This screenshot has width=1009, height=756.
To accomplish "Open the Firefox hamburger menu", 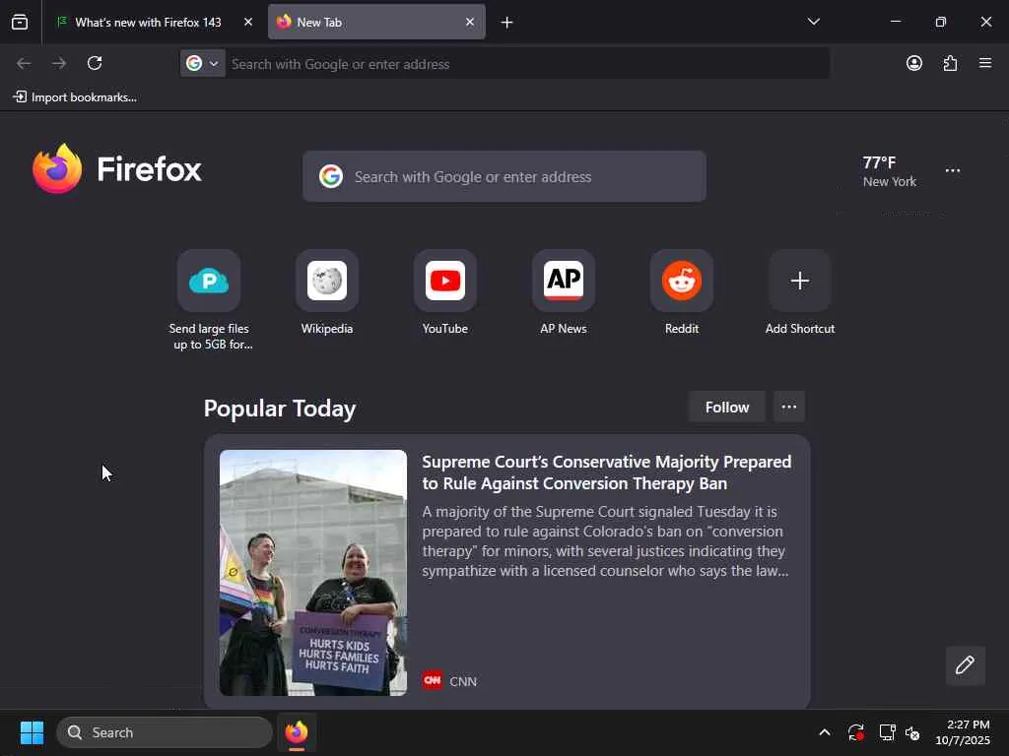I will tap(985, 63).
